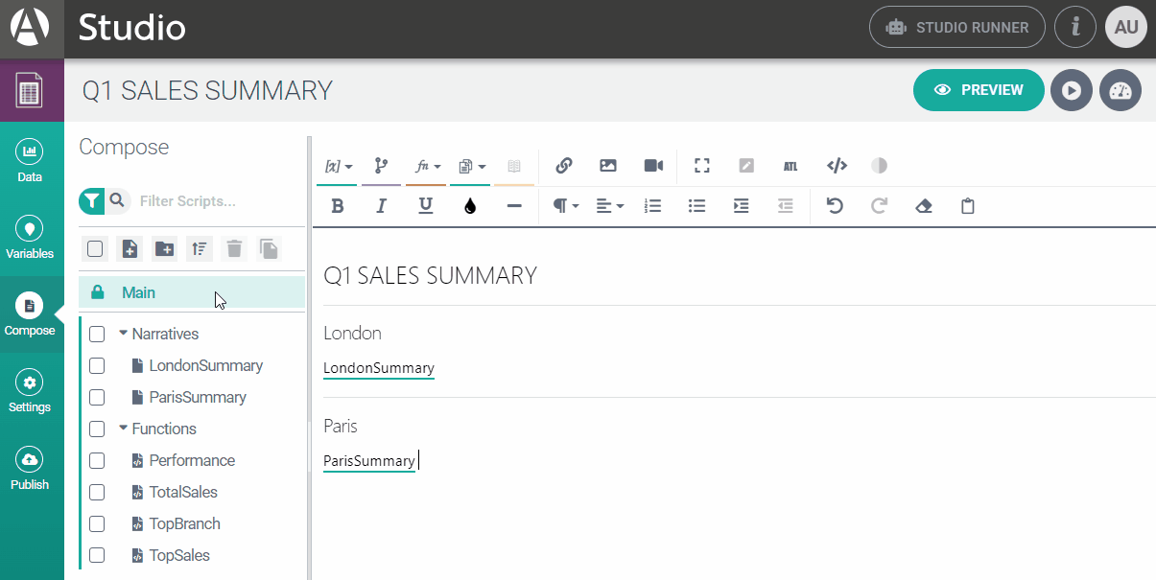Click the insert link icon

564,166
